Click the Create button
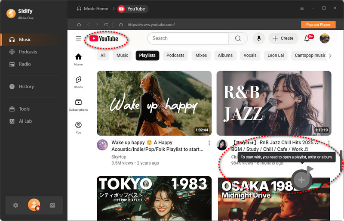The width and height of the screenshot is (344, 221). [283, 38]
